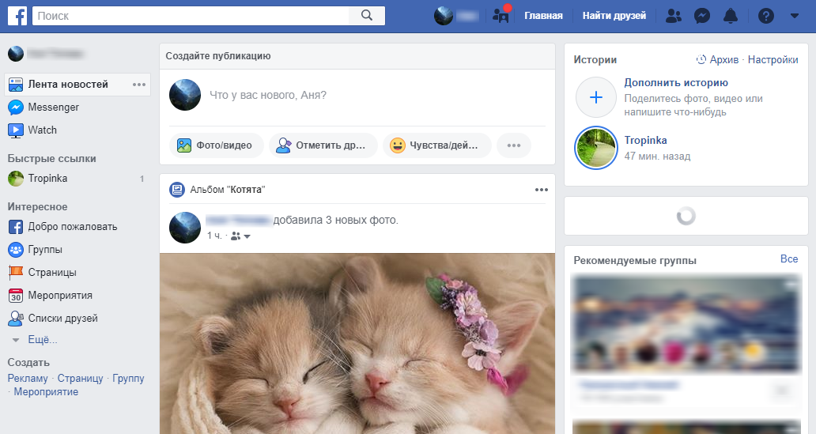Click the Добро пожаловать Facebook icon
The height and width of the screenshot is (434, 816).
[16, 227]
